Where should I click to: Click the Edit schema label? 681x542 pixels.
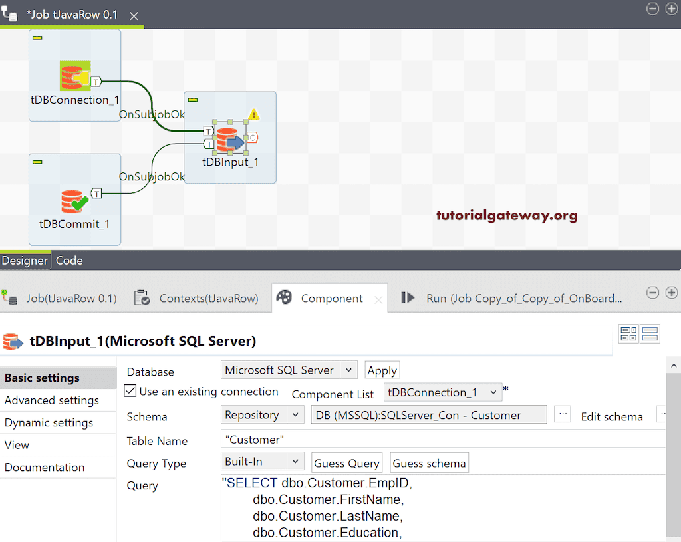(x=612, y=416)
